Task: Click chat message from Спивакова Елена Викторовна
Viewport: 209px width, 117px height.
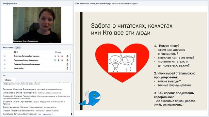Action: [x=32, y=93]
